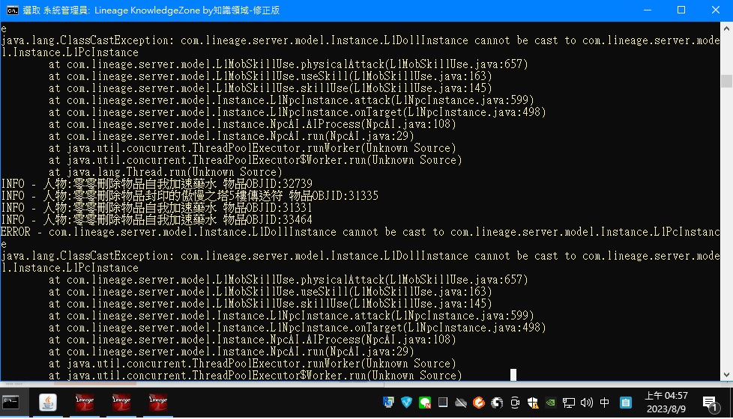
Task: Click the second 'L1NpcInstance.attack(L1NpcInstance.java:599)' line
Action: tap(292, 316)
